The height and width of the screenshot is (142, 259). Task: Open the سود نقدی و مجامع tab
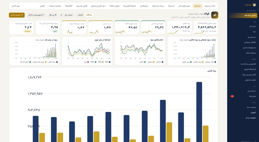[98, 6]
